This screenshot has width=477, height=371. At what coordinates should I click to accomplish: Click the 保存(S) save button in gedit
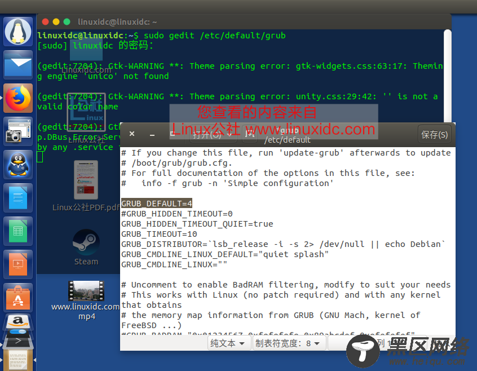point(434,134)
